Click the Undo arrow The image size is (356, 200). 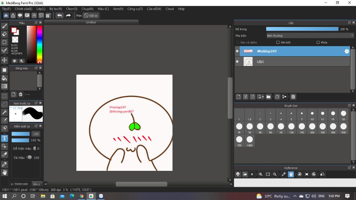click(59, 15)
